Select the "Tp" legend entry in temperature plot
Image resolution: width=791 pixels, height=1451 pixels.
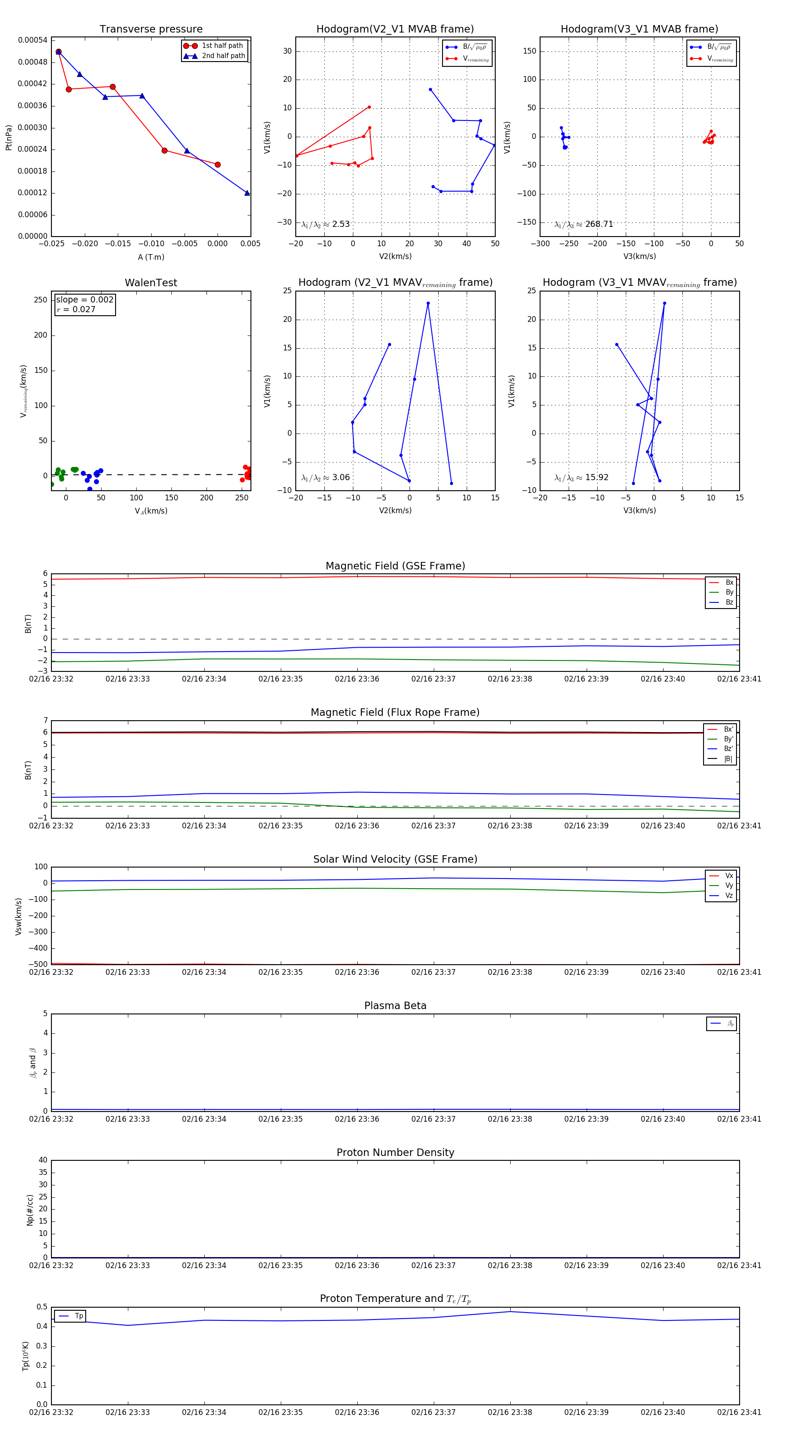(71, 1316)
